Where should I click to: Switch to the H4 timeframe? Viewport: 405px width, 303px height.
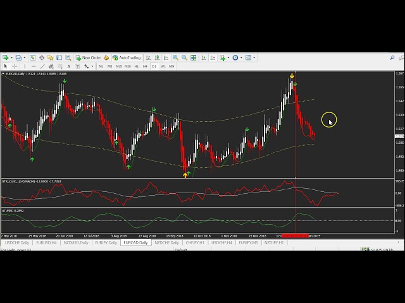coord(145,66)
